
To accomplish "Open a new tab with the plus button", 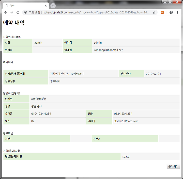I will 53,6.
